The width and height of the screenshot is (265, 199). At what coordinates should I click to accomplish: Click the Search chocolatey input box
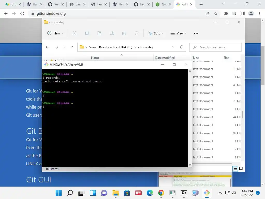(216, 47)
